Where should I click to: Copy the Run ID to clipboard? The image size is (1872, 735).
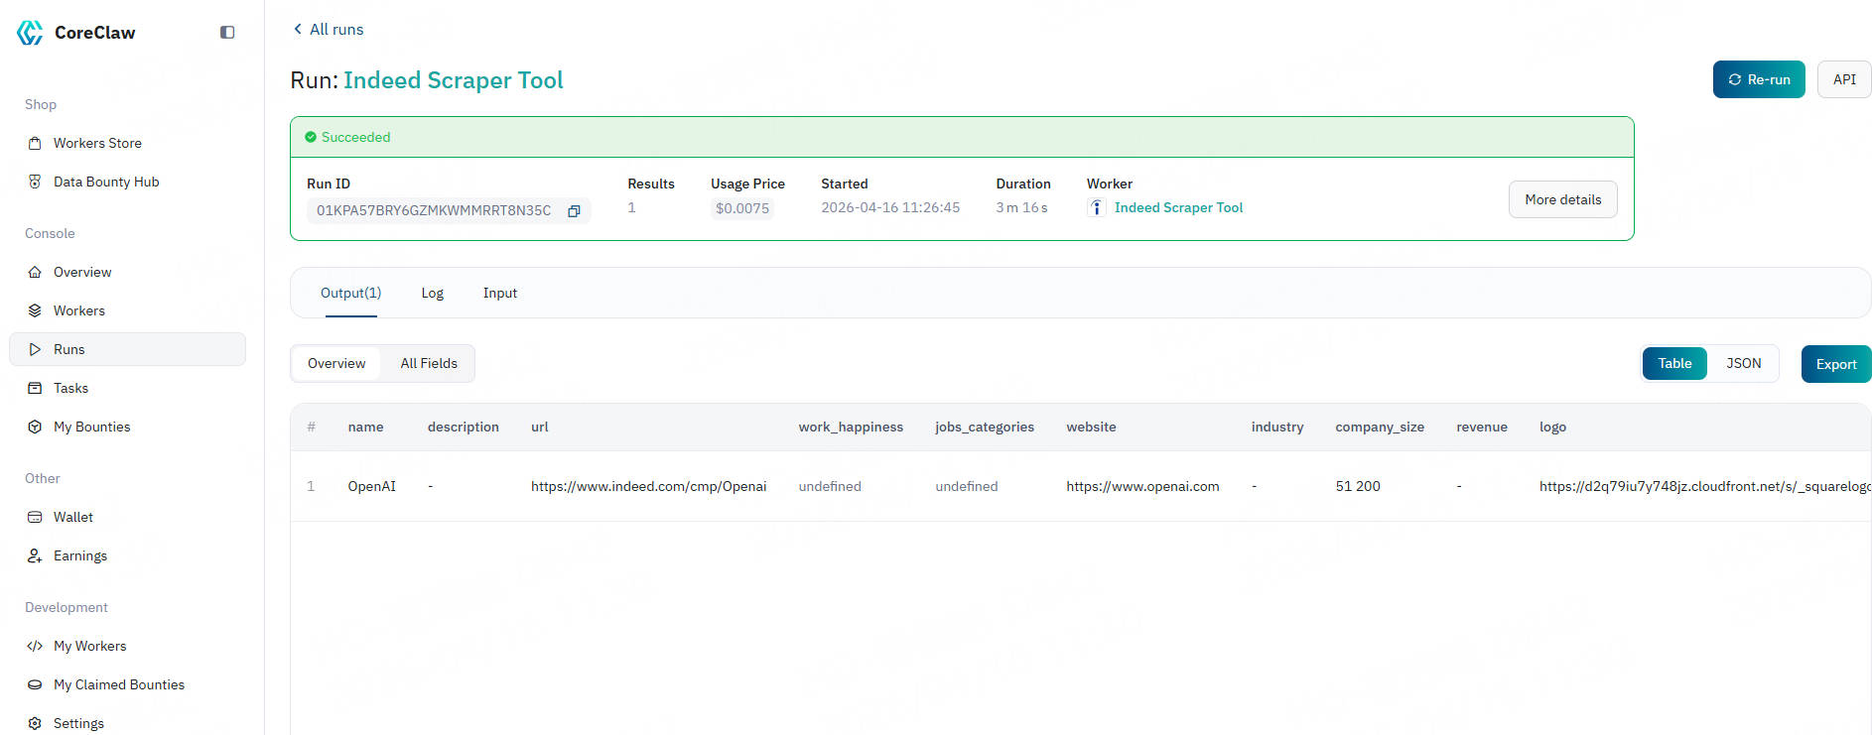(x=574, y=211)
